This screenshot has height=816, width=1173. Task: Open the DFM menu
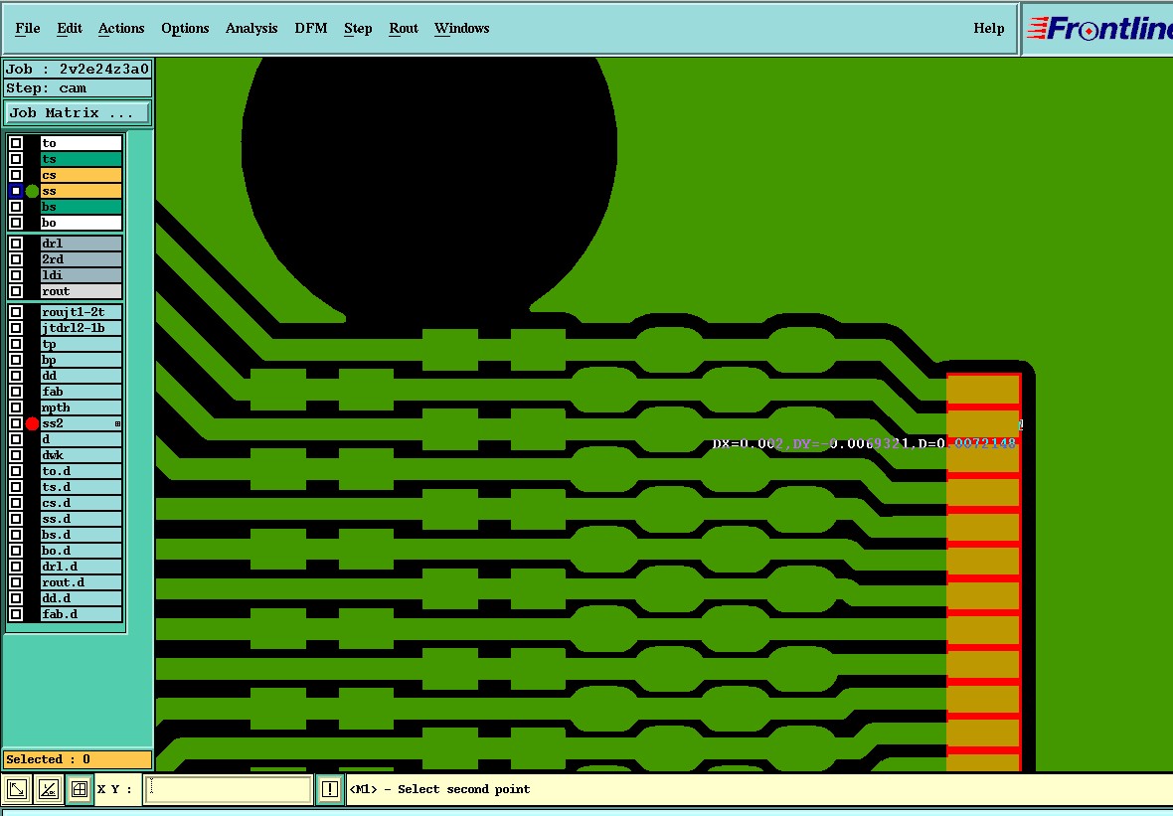(310, 29)
